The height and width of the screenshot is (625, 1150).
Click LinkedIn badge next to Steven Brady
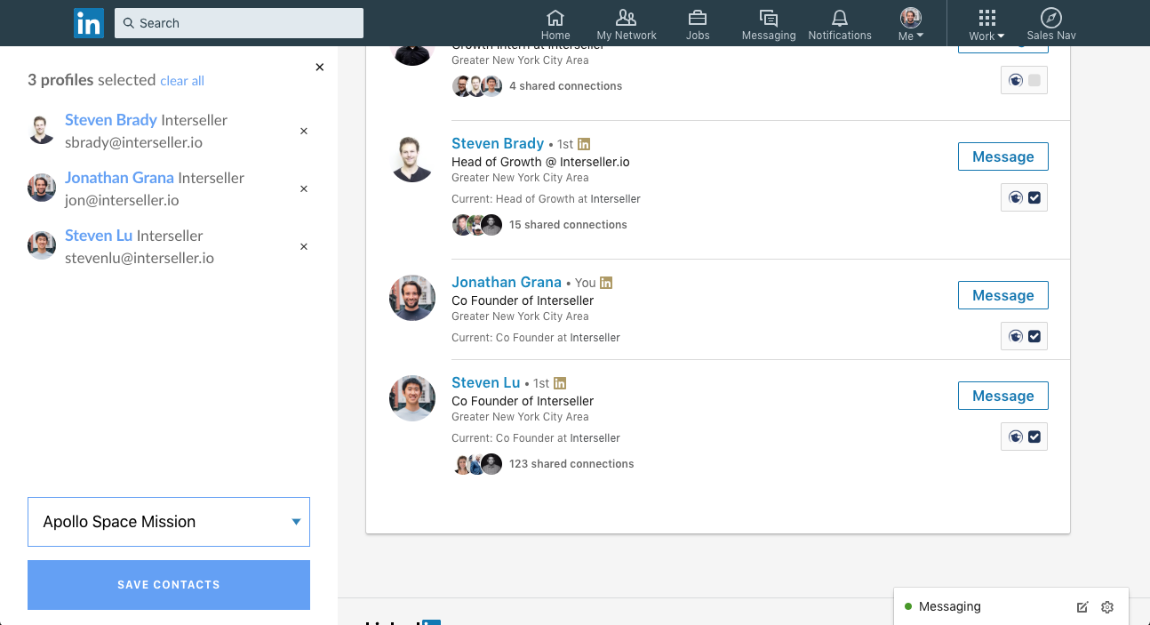(x=584, y=144)
